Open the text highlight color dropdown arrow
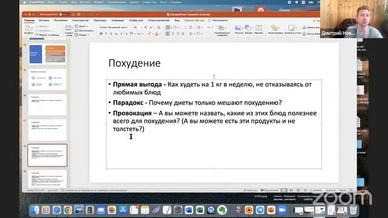 (153, 34)
